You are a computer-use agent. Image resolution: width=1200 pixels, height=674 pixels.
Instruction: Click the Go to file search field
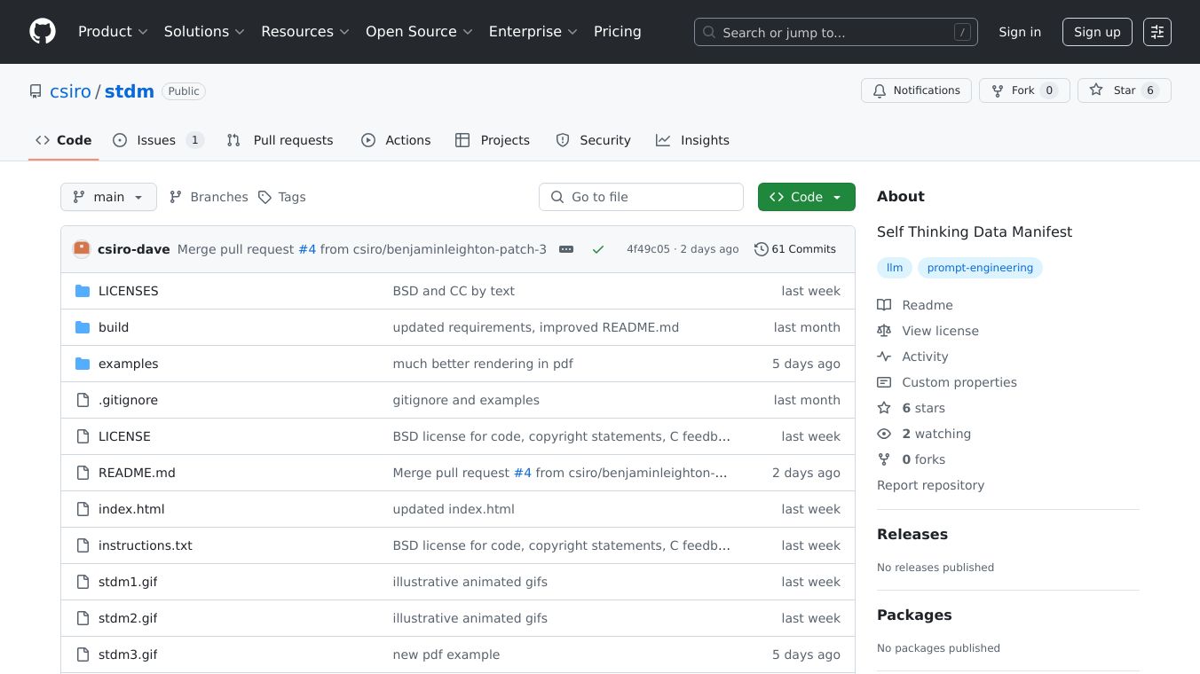click(x=641, y=197)
